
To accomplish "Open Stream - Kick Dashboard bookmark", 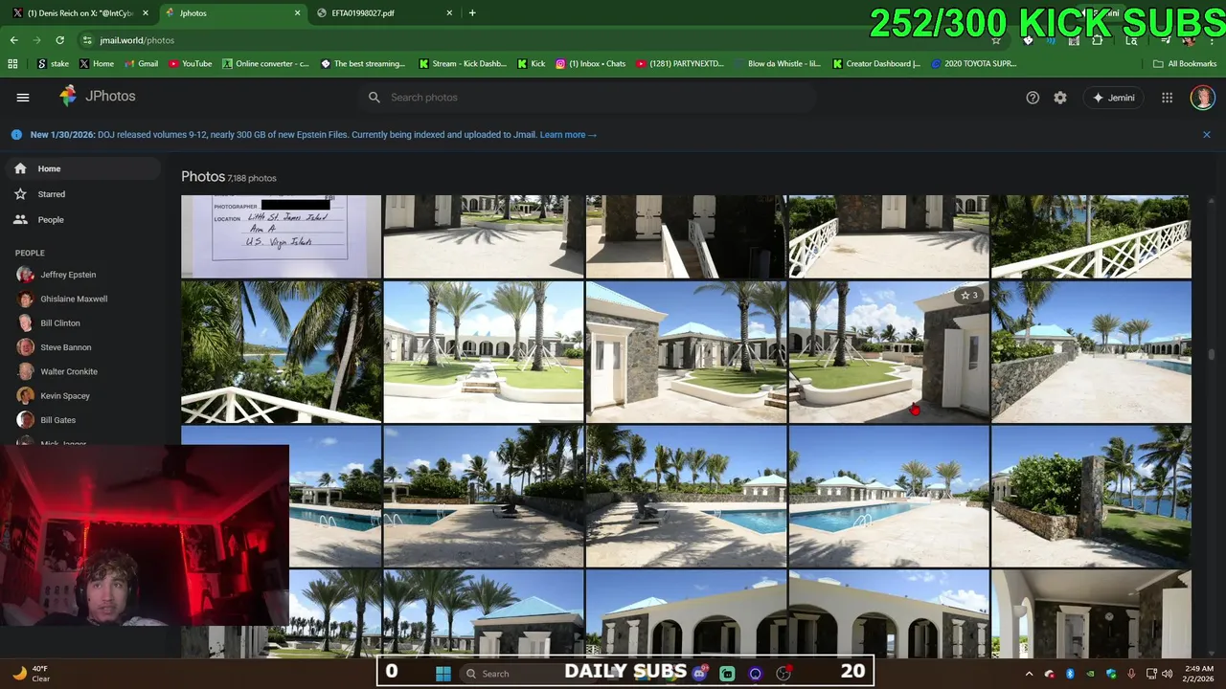I will click(463, 64).
